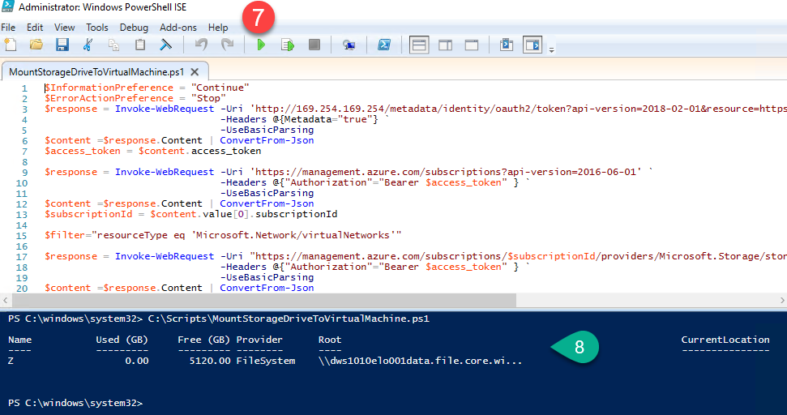Click the left arrow of horizontal scrollbar
The image size is (787, 415).
click(5, 300)
